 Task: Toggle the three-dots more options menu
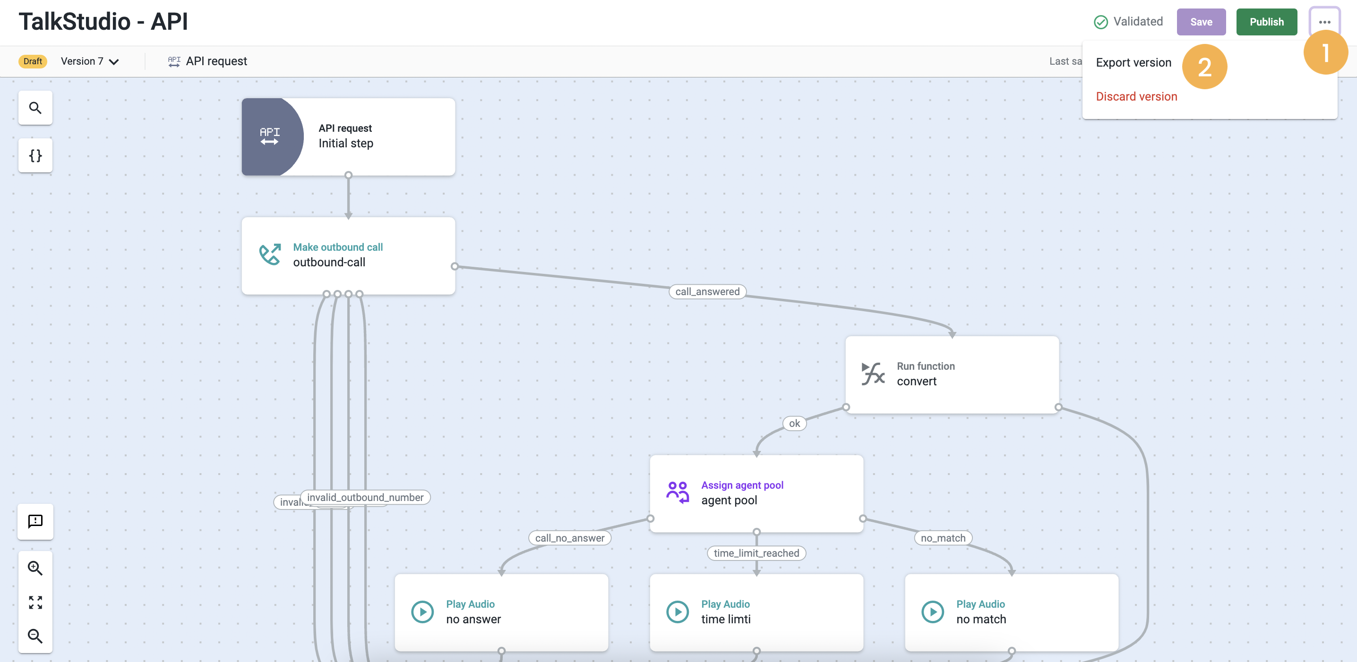click(1324, 22)
